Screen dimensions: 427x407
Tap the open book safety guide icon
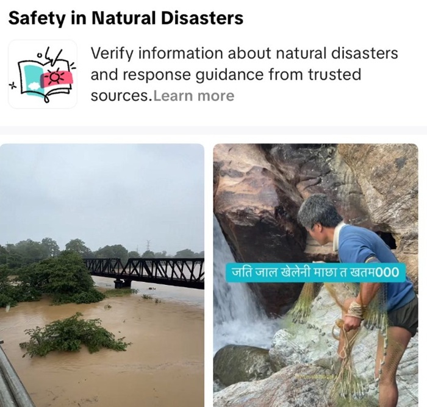(x=43, y=74)
